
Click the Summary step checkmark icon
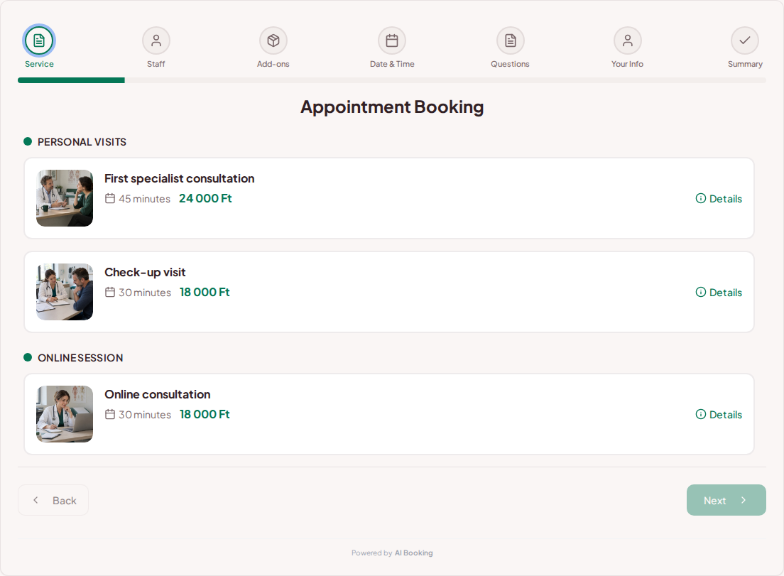[x=744, y=40]
